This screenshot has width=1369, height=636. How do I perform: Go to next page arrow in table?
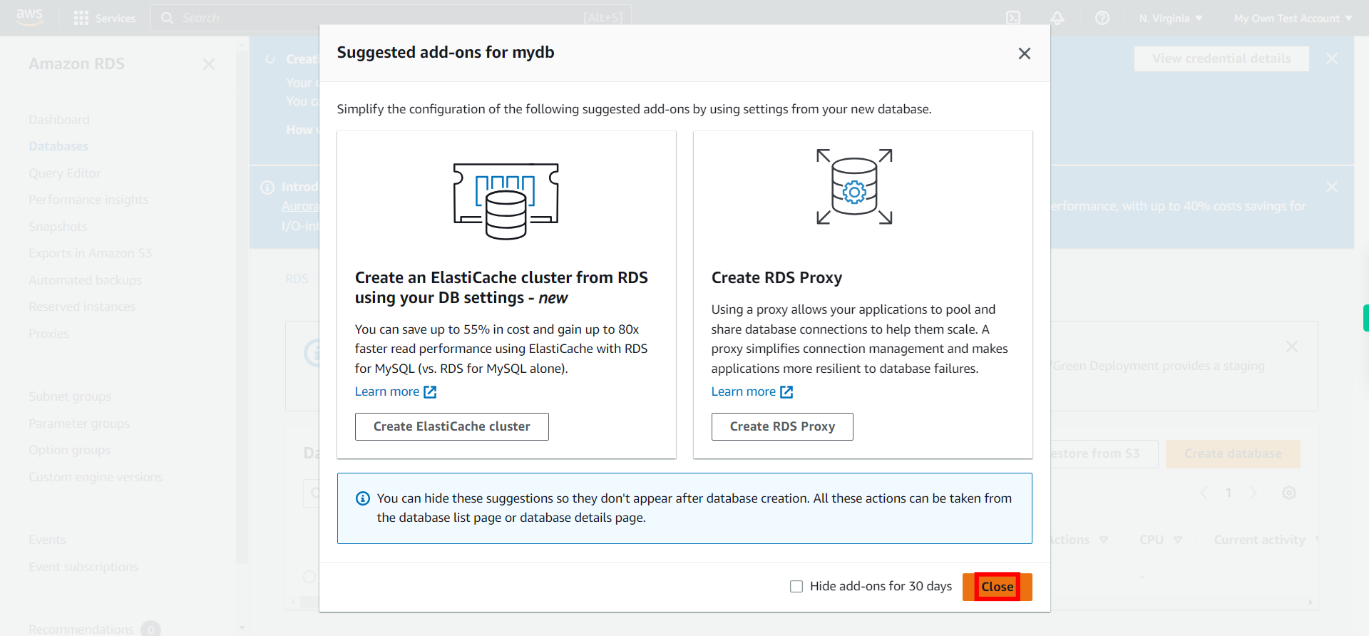pos(1253,493)
